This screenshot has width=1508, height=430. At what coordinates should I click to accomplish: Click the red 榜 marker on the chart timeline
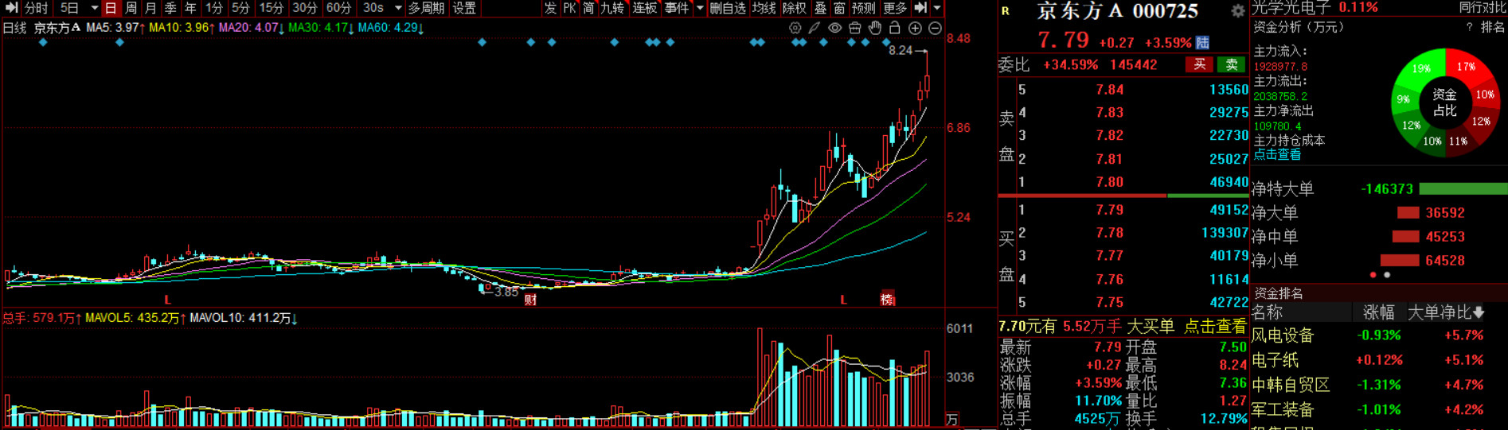point(888,300)
